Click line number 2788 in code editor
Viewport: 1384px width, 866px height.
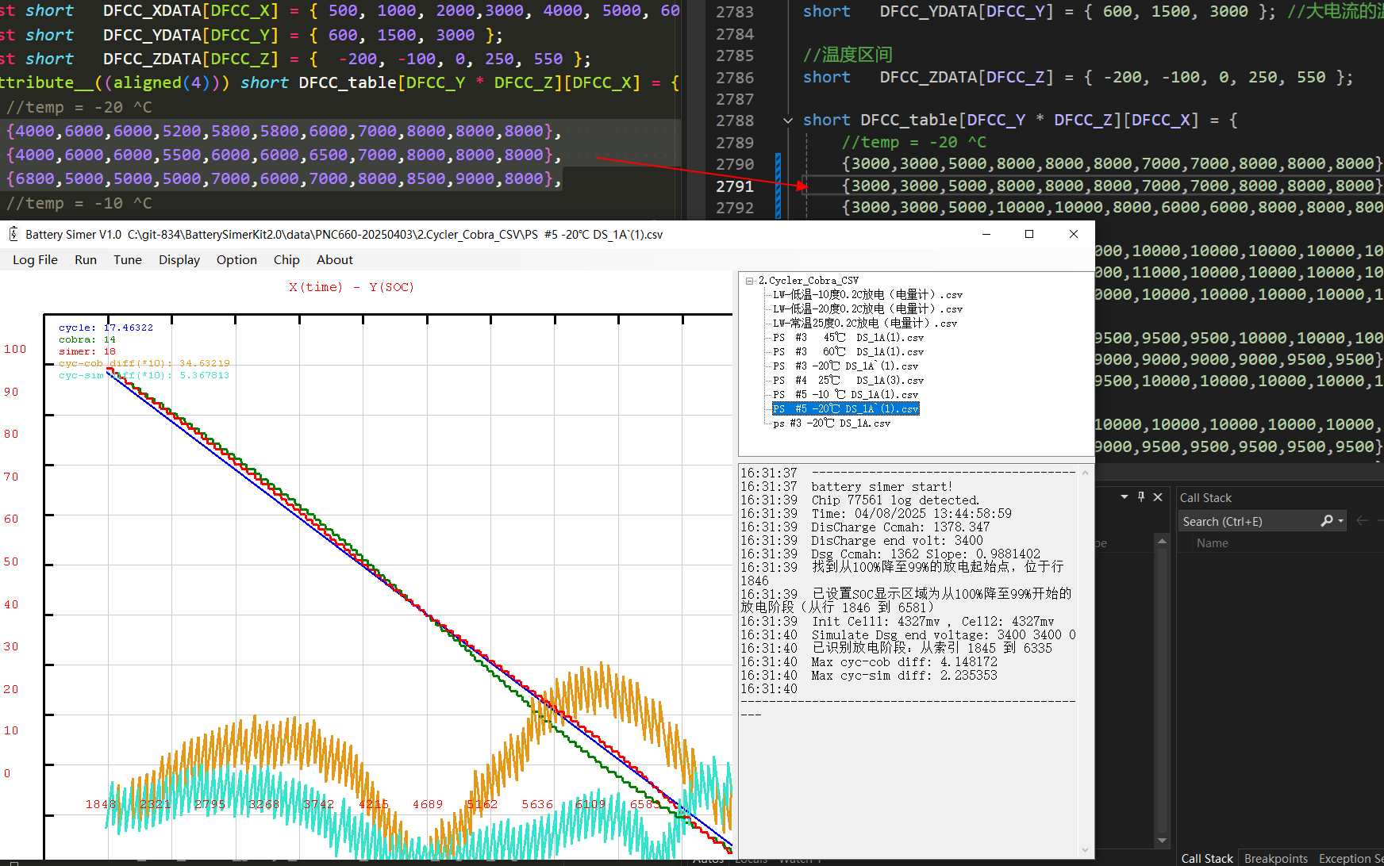pyautogui.click(x=735, y=121)
